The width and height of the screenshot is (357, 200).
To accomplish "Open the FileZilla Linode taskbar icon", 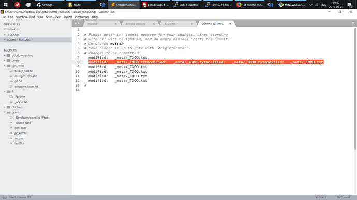I will coord(155,5).
